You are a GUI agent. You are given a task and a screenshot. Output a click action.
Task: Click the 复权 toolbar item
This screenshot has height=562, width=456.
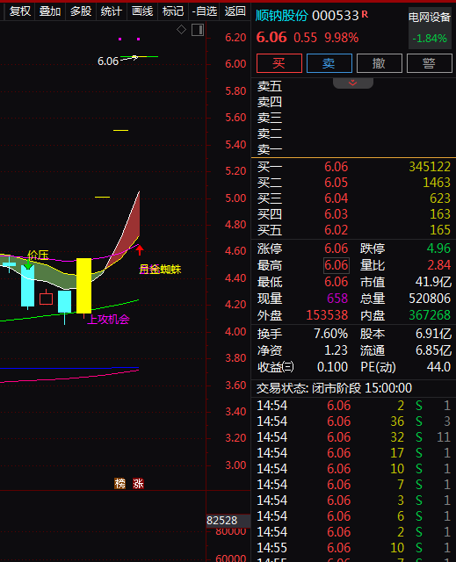pyautogui.click(x=20, y=11)
